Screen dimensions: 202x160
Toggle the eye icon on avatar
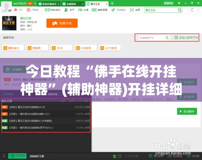point(10,11)
